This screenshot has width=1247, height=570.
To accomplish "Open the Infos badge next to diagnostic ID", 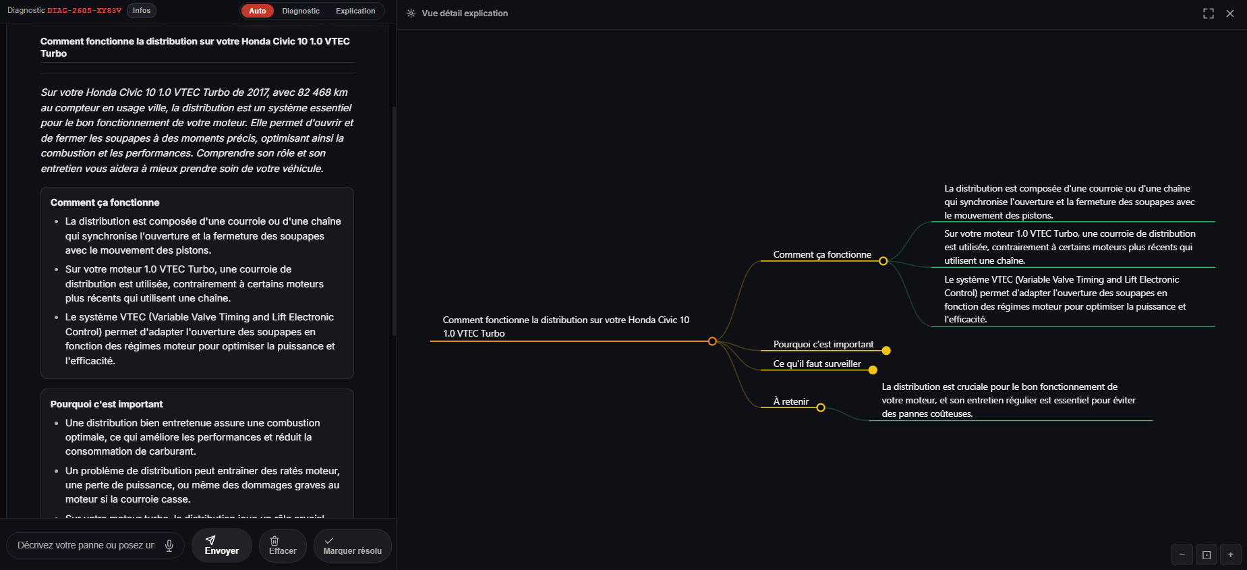I will [142, 11].
